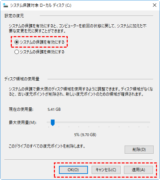This screenshot has width=160, height=180.
Task: Click the 現在の使用量: label
Action: (x=21, y=109)
